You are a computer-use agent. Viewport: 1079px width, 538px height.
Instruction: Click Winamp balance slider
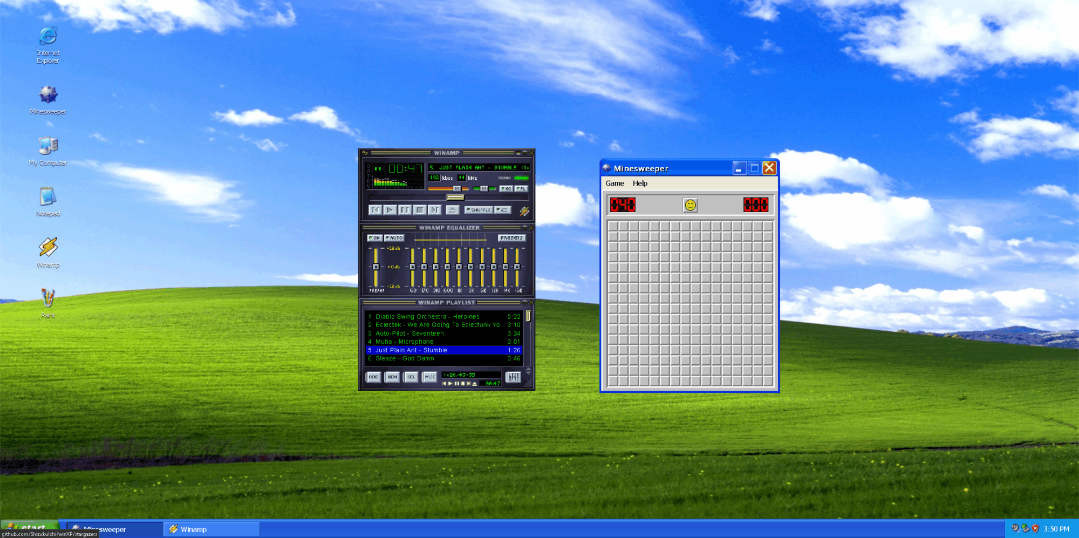point(484,188)
